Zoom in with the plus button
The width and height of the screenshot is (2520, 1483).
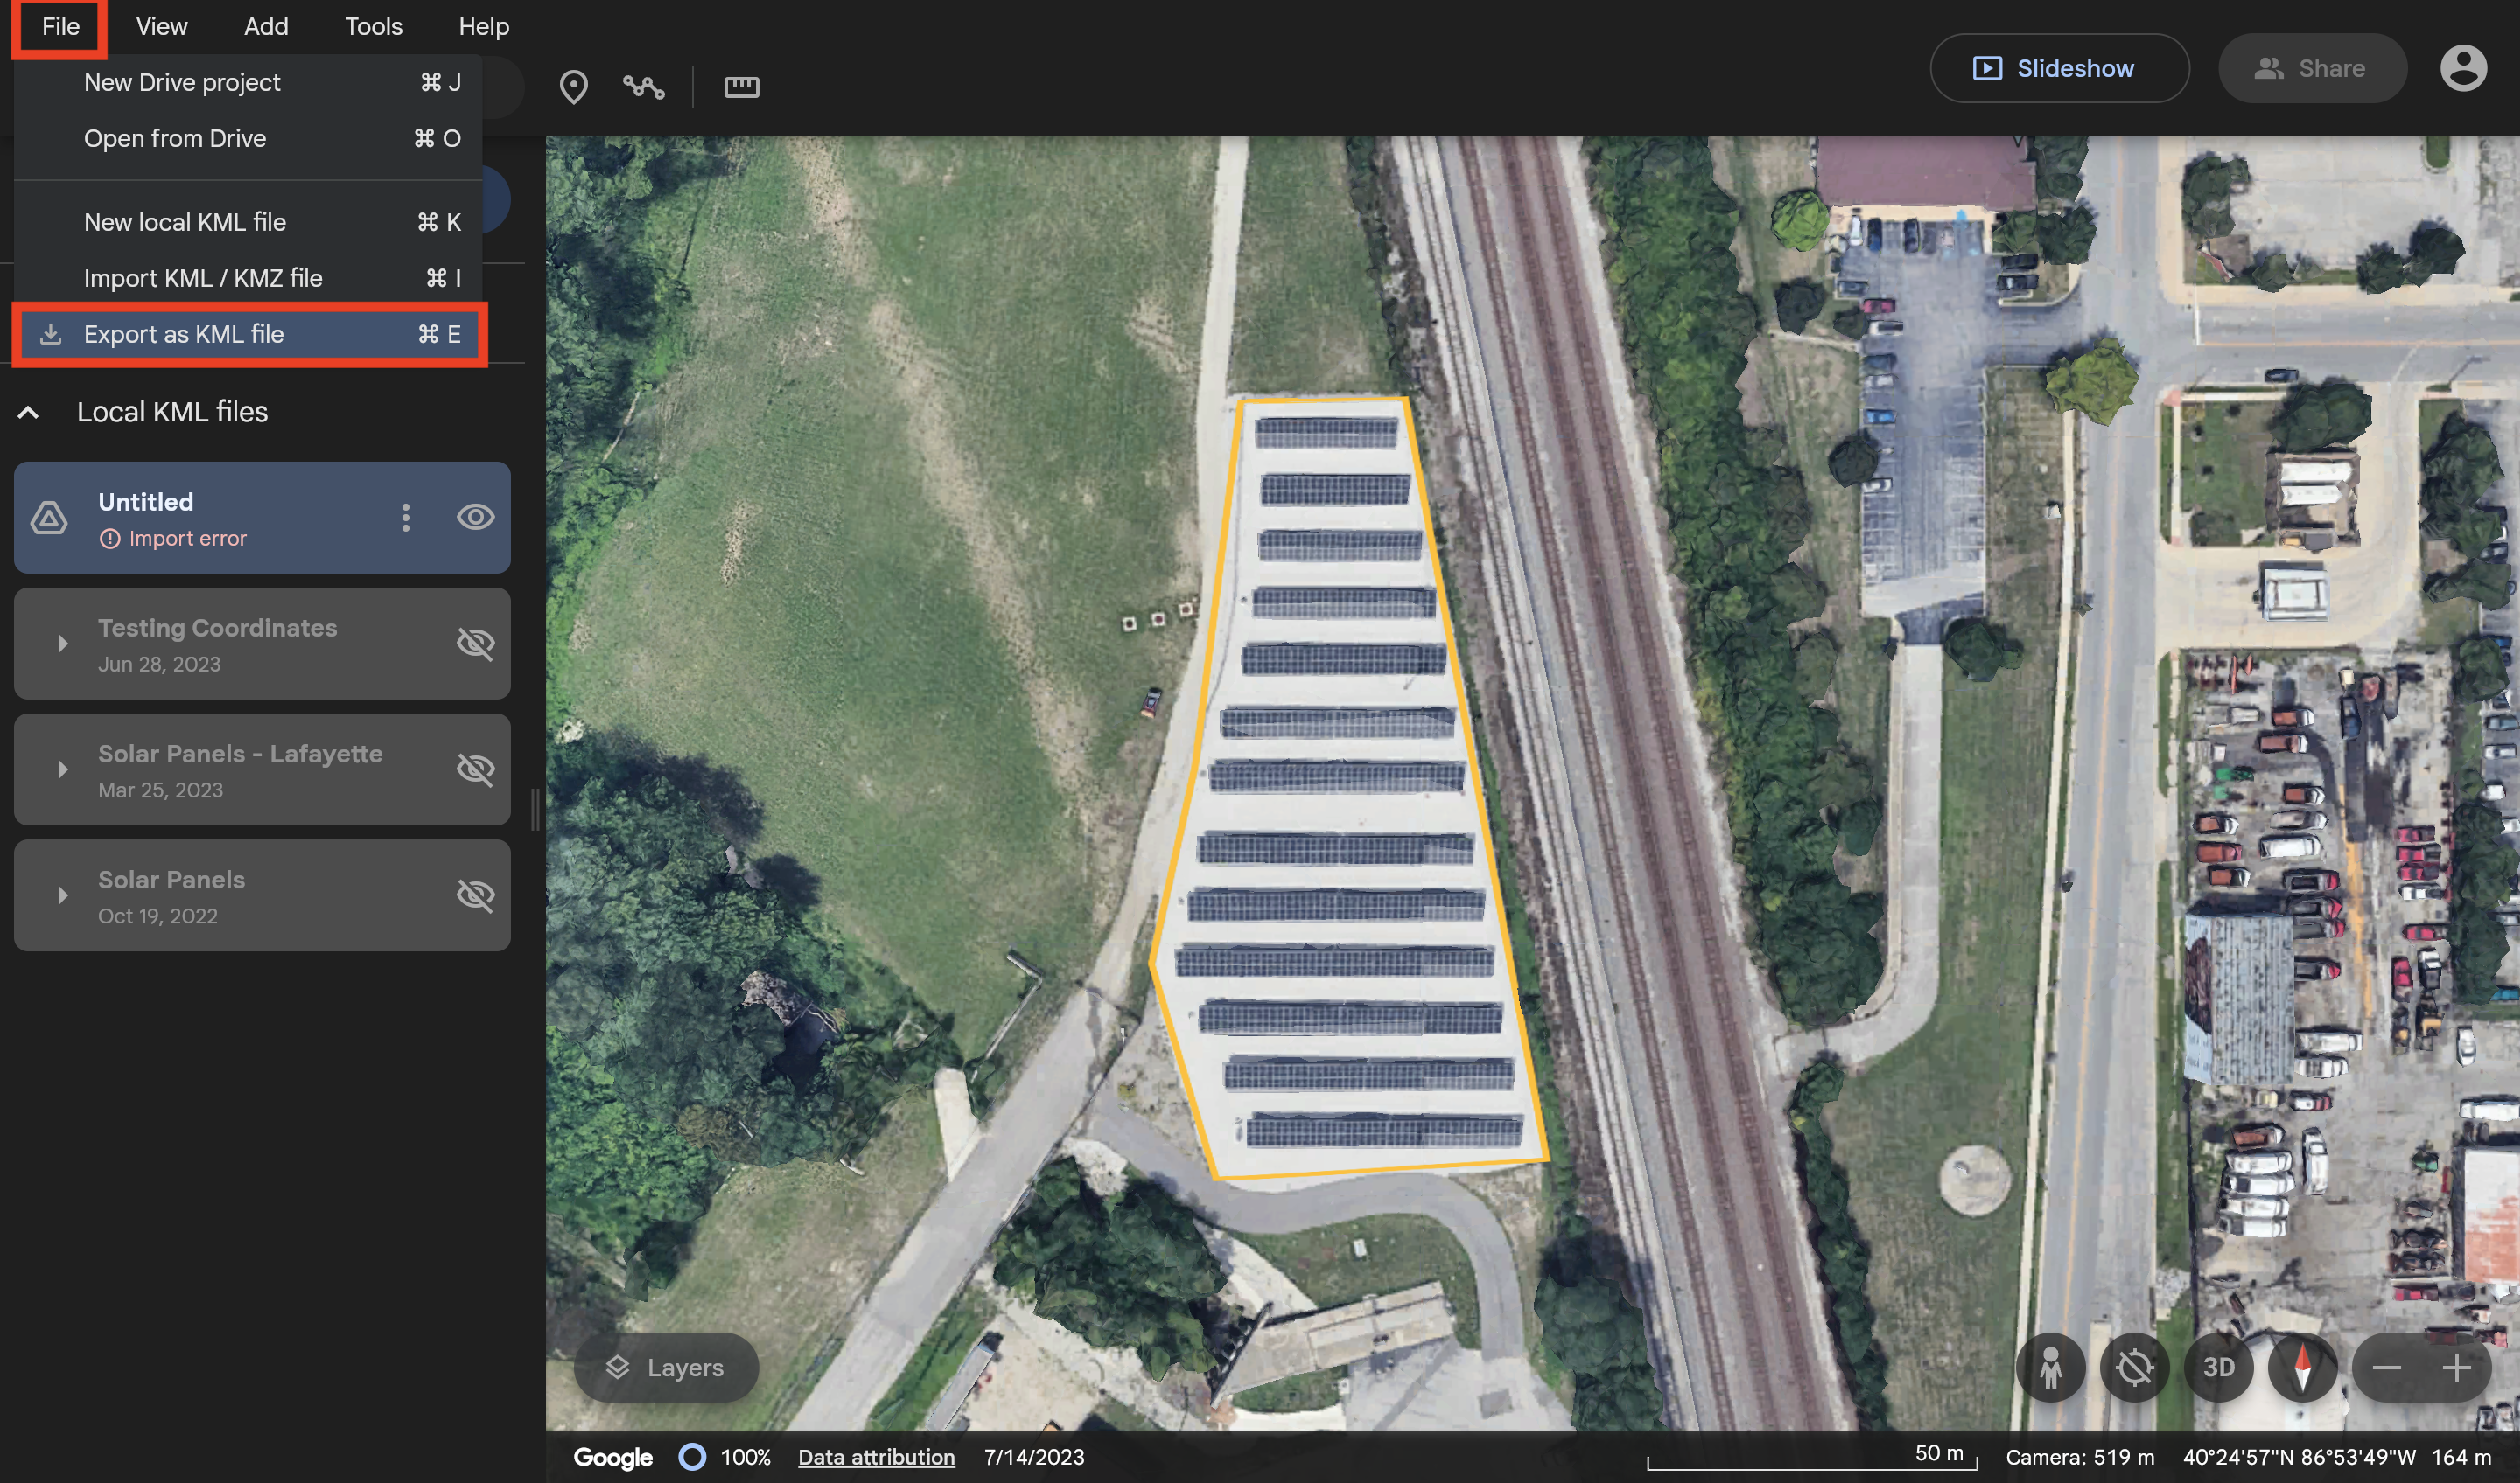click(x=2456, y=1367)
